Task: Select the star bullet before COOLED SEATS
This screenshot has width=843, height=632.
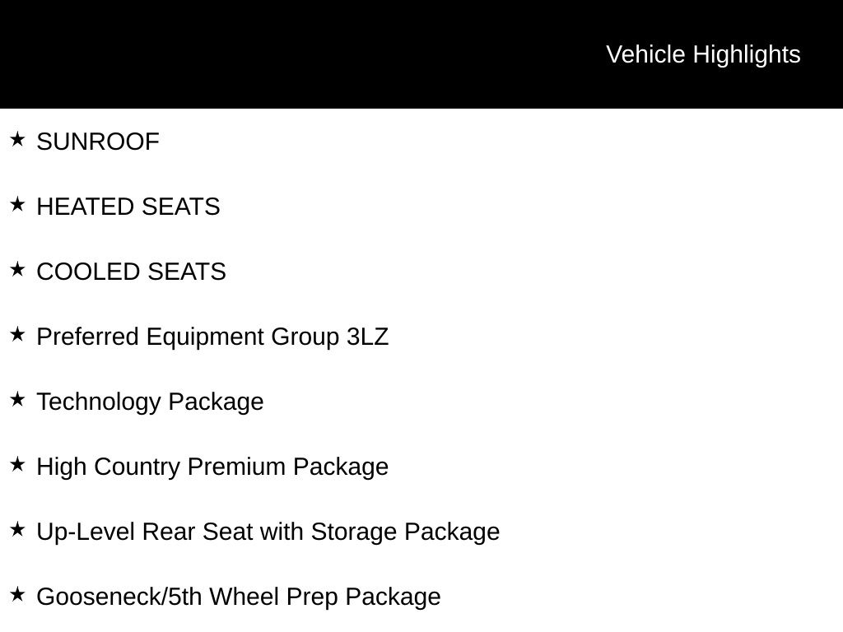Action: click(x=18, y=269)
